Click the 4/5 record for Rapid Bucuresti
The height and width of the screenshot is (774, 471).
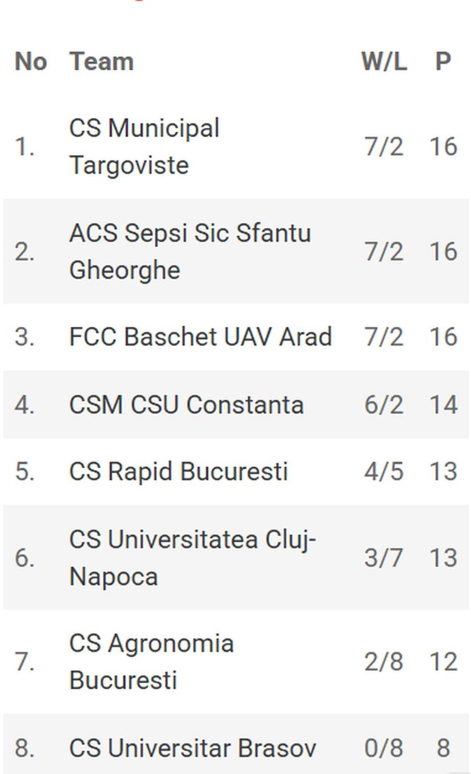(384, 471)
